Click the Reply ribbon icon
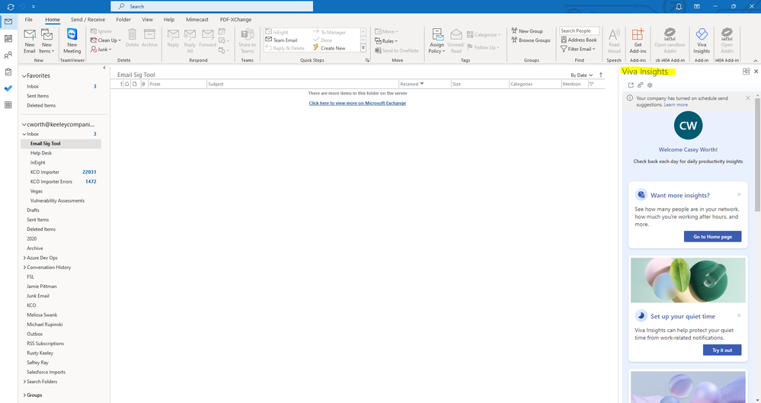 173,38
